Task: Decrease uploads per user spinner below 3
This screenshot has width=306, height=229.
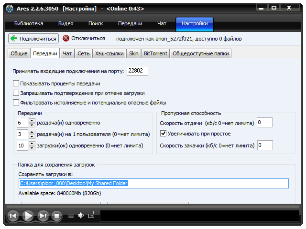Action: [x=32, y=136]
